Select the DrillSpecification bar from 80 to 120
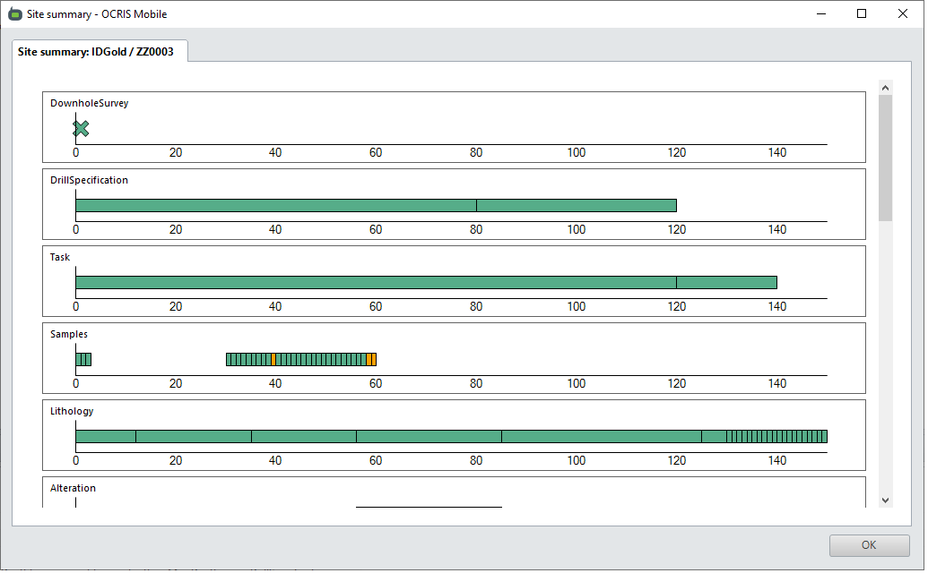 pos(576,205)
